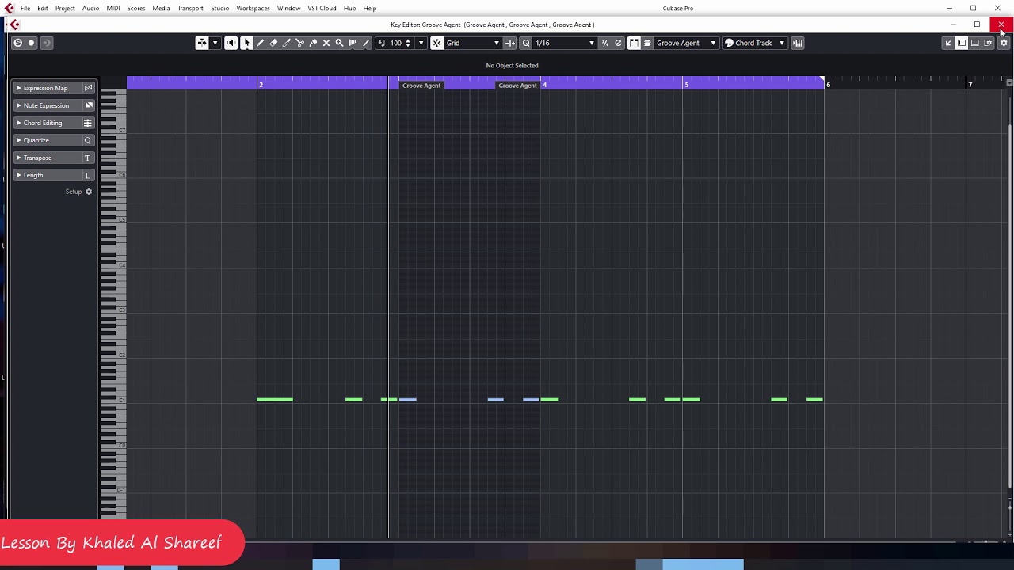Open the Groove Agent part dropdown
The height and width of the screenshot is (570, 1014).
(x=686, y=43)
